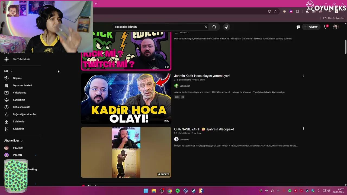Click the purple extension icon in the toolbar
This screenshot has height=195, width=347.
coord(291,11)
